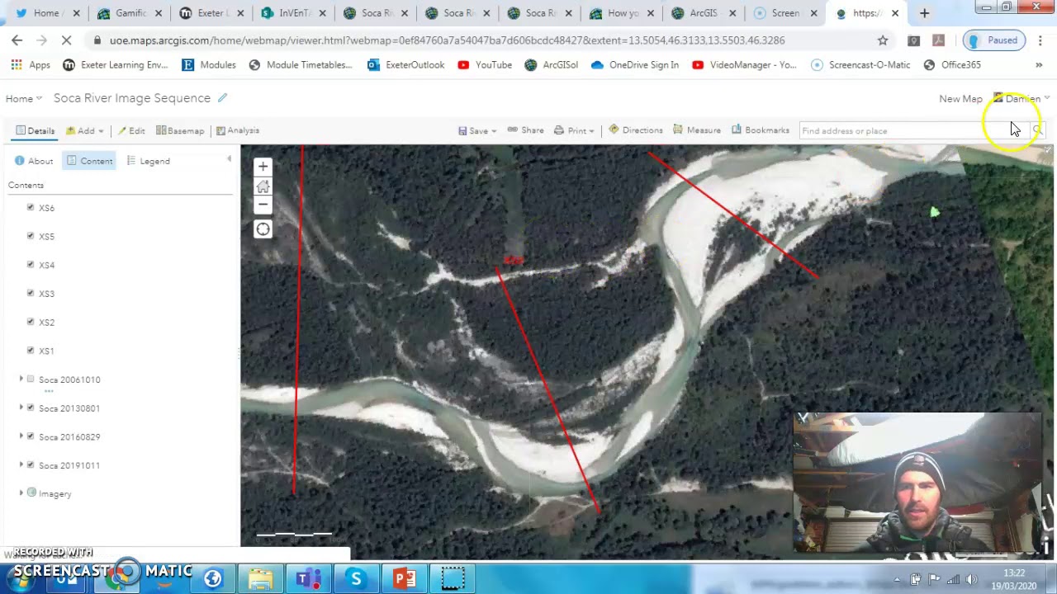
Task: Go to default map extent home
Action: [263, 186]
